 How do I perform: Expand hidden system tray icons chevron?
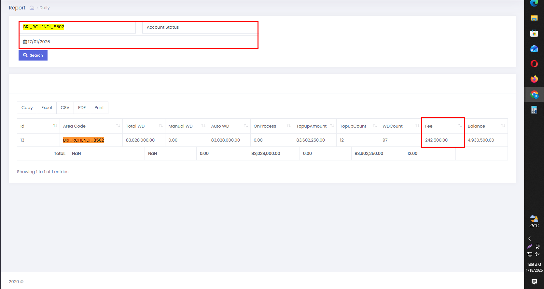click(530, 239)
